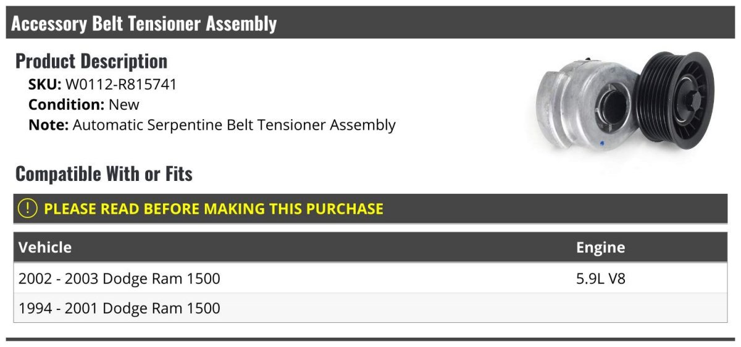The image size is (741, 347).
Task: Click the 5.9L V8 engine cell
Action: (600, 278)
